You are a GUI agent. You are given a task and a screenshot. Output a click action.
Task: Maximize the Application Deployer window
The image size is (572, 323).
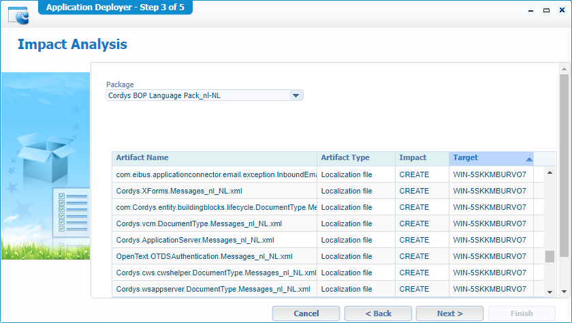[x=546, y=10]
